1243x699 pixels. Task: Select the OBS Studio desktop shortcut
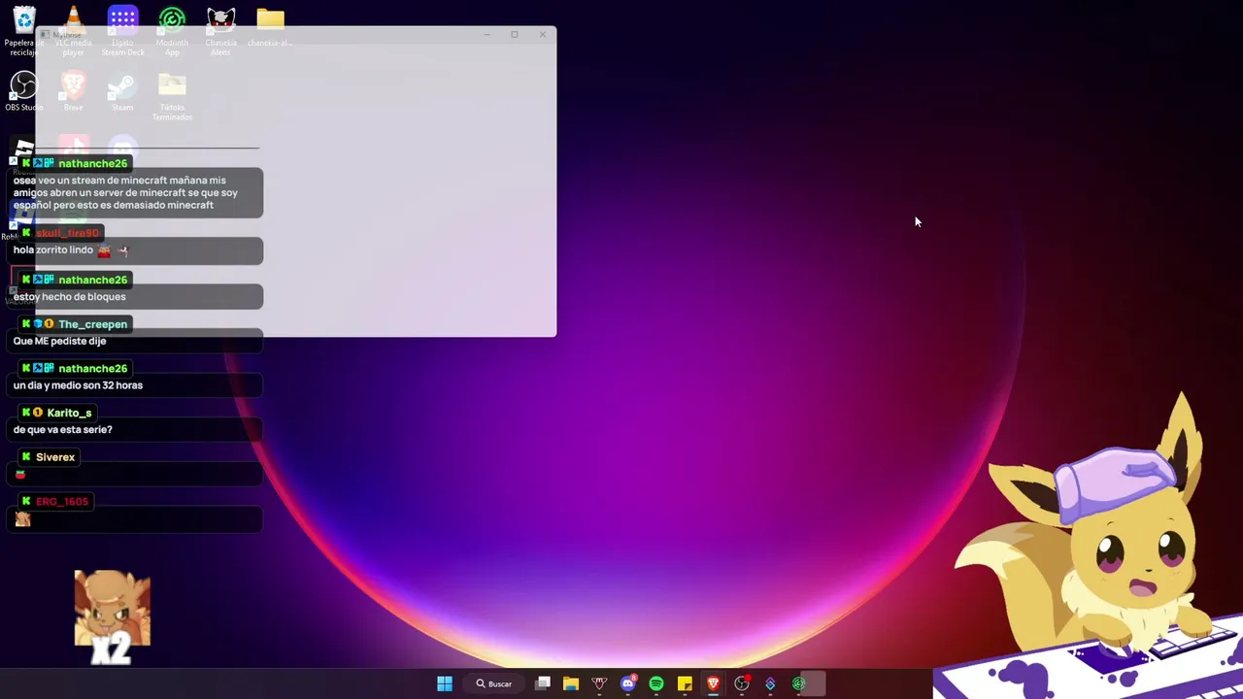click(23, 92)
